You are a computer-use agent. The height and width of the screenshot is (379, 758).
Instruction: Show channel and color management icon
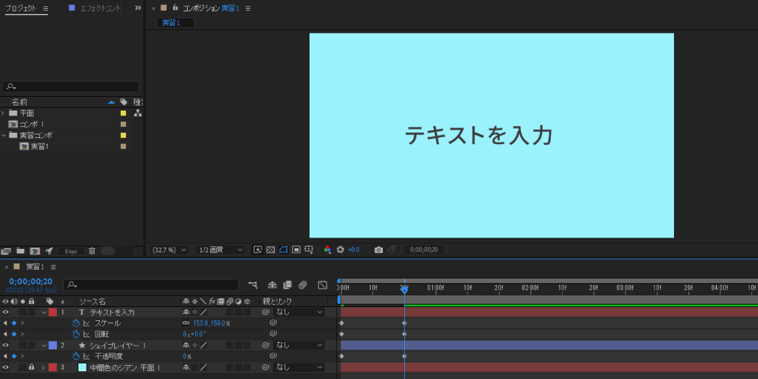coord(327,250)
